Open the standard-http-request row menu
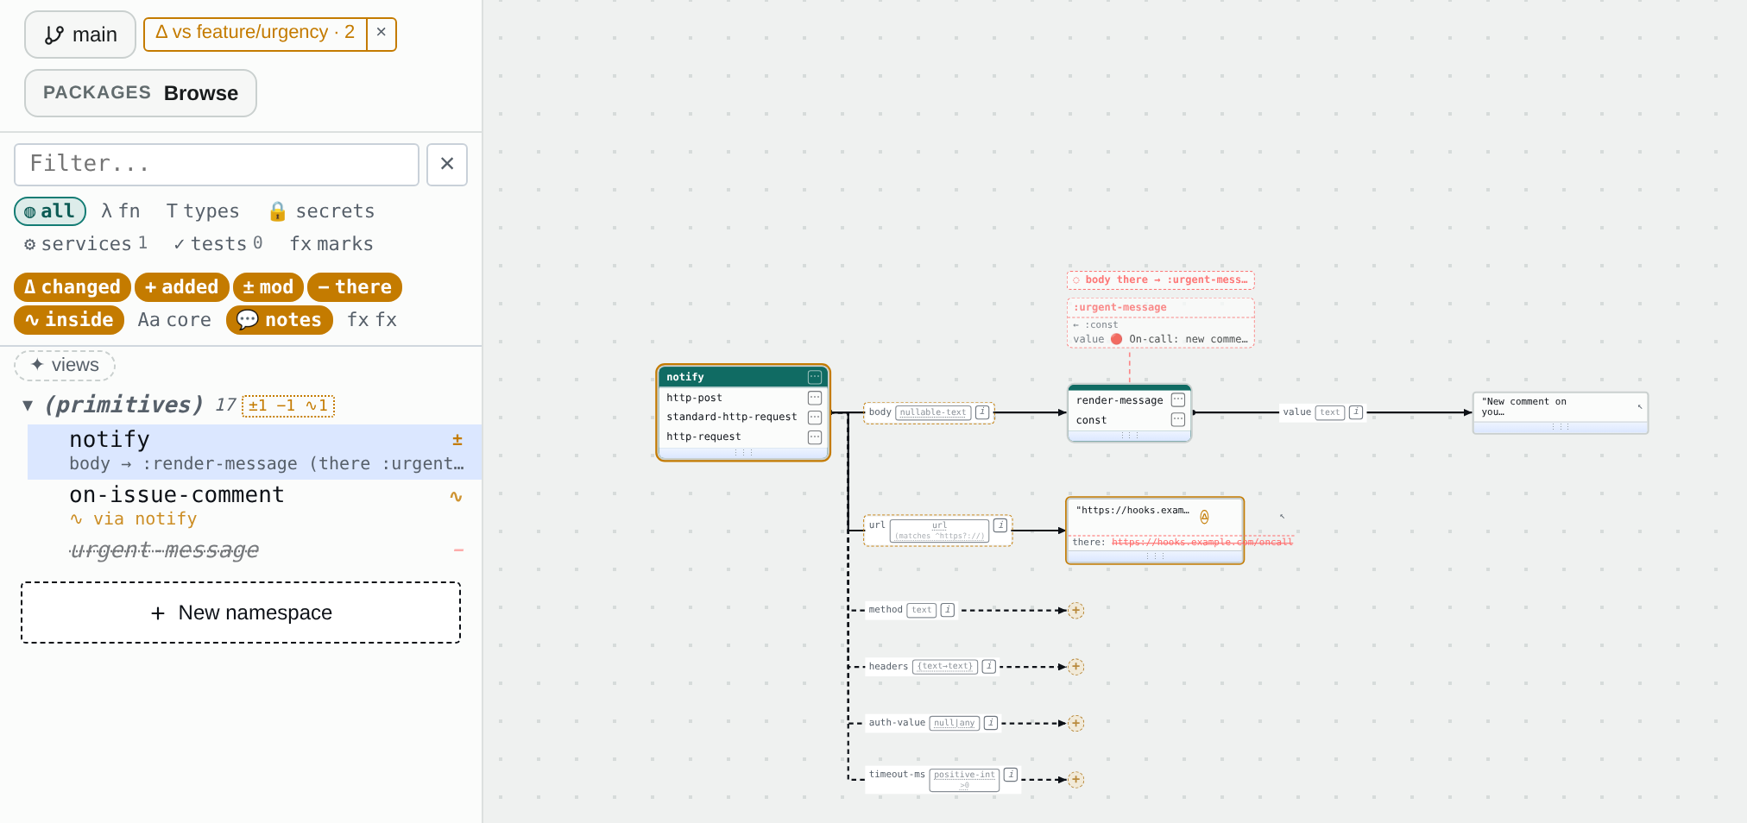Viewport: 1747px width, 823px height. tap(814, 418)
